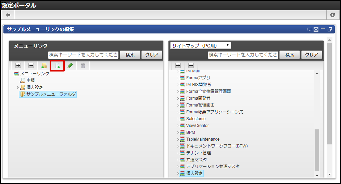Viewport: 341px width, 184px height.
Task: Click the portlet outer scrollbar thumb
Action: [329, 94]
